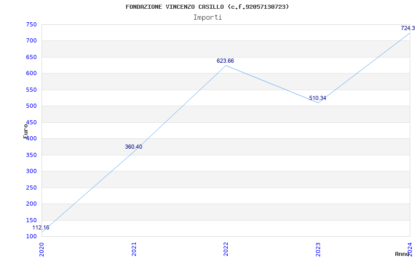415x259 pixels.
Task: Click the 2023 x-axis label
Action: point(318,249)
